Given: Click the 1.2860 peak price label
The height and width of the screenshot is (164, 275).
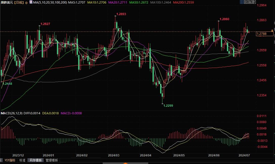Looking at the screenshot, I should [224, 19].
